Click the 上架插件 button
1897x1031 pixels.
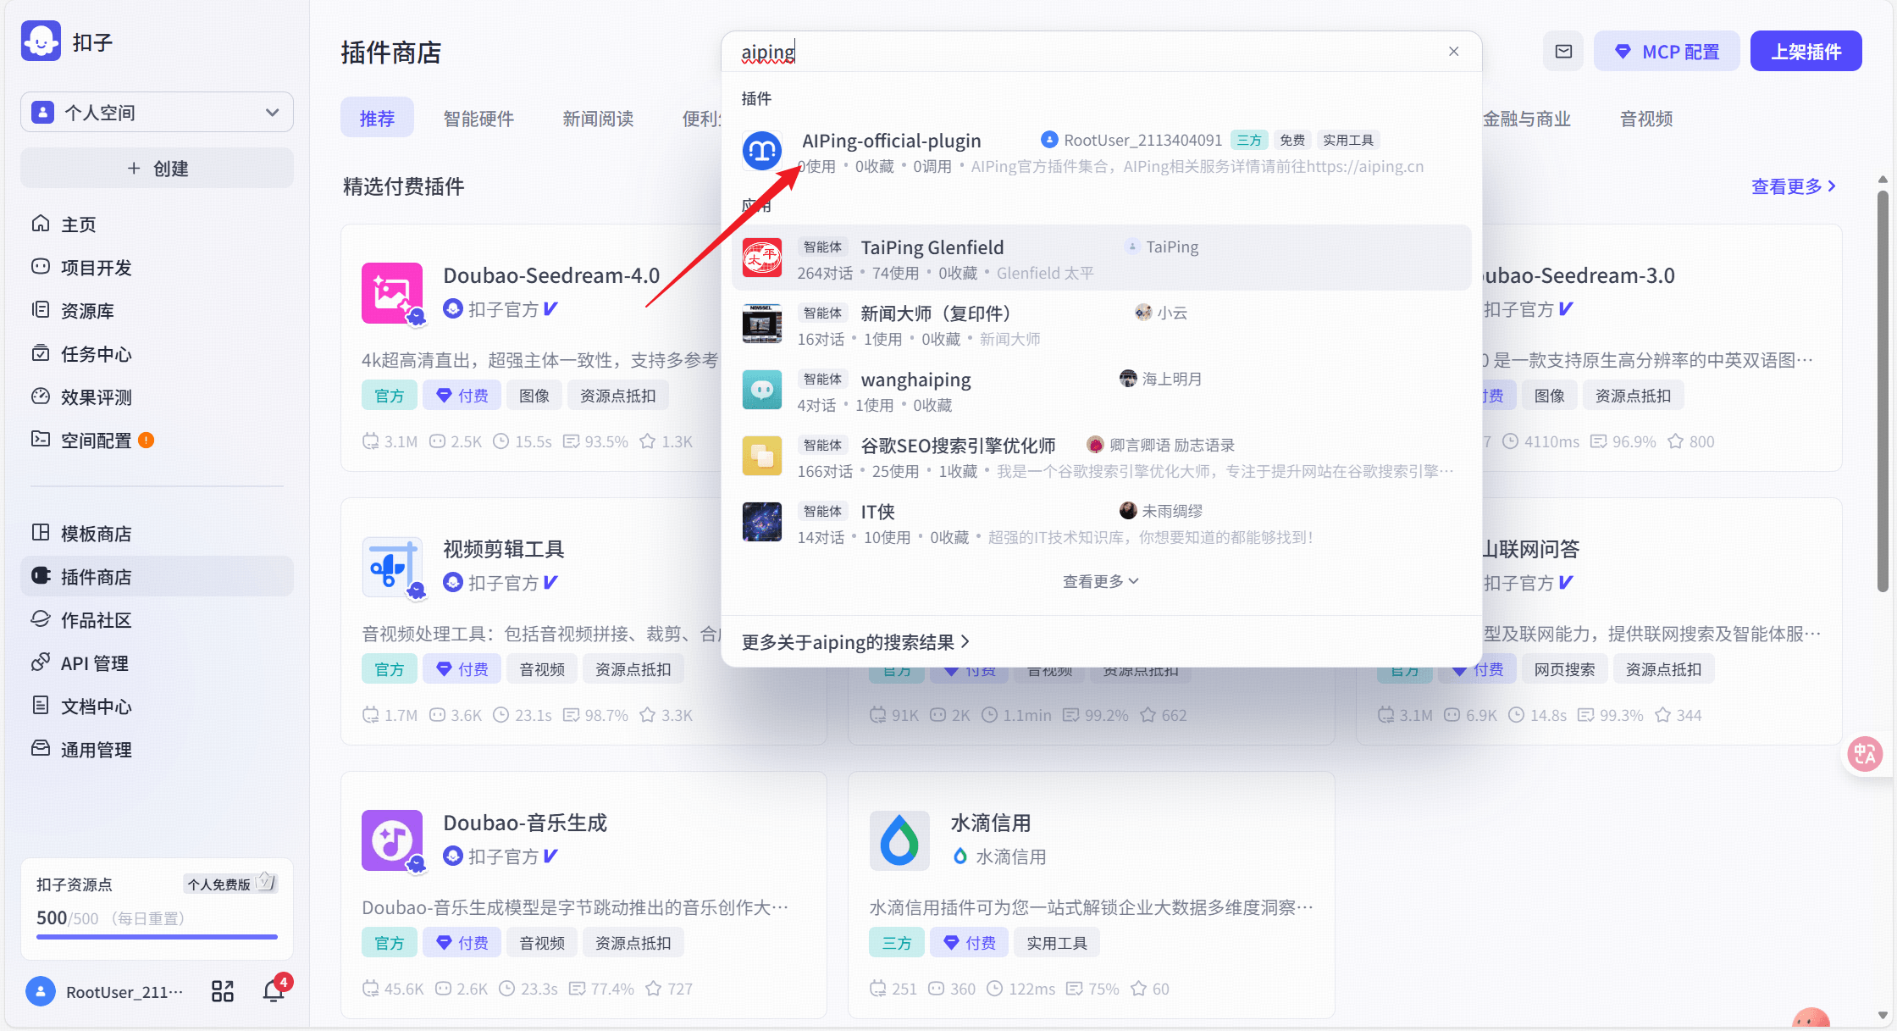click(1805, 51)
